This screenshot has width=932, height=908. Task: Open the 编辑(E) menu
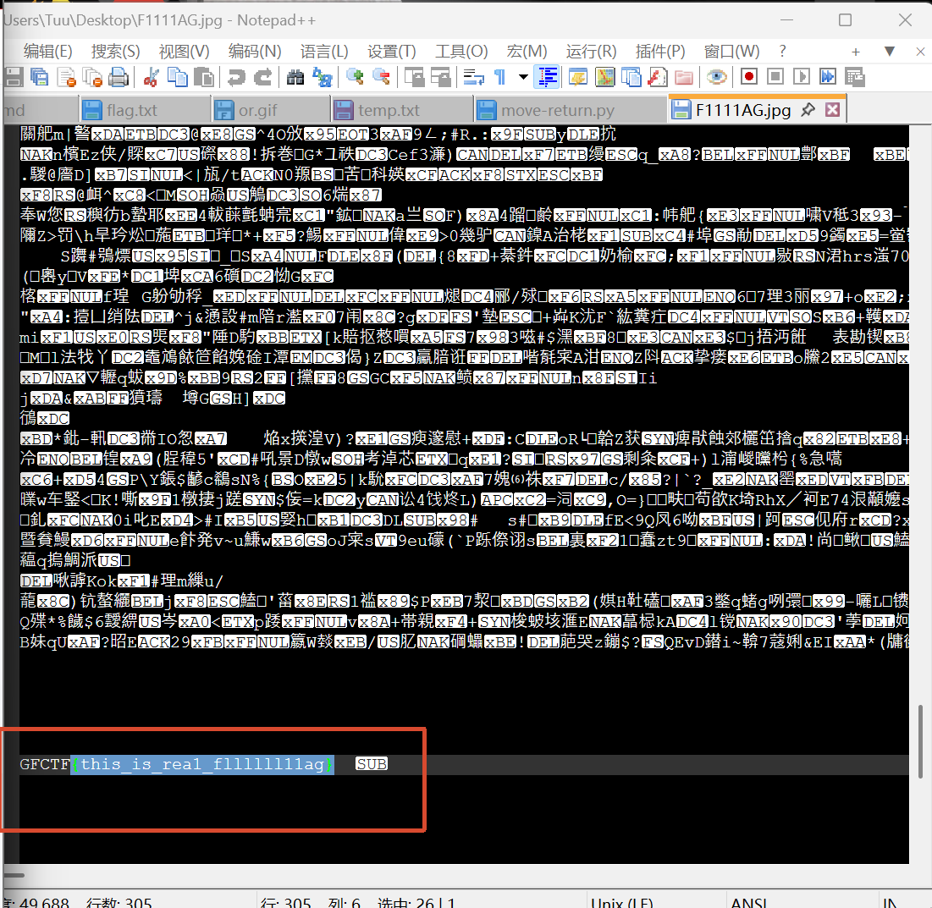[x=48, y=52]
